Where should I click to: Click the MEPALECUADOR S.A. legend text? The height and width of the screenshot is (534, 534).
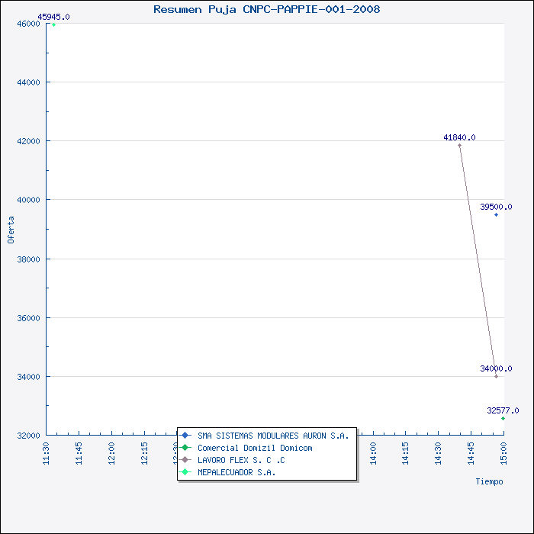click(x=236, y=472)
